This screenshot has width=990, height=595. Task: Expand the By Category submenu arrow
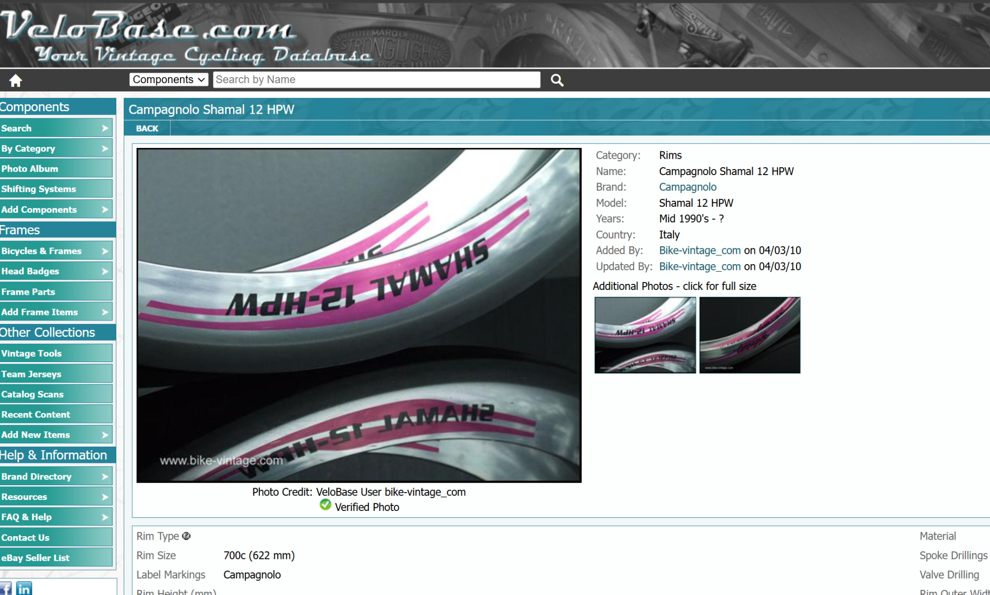tap(104, 148)
